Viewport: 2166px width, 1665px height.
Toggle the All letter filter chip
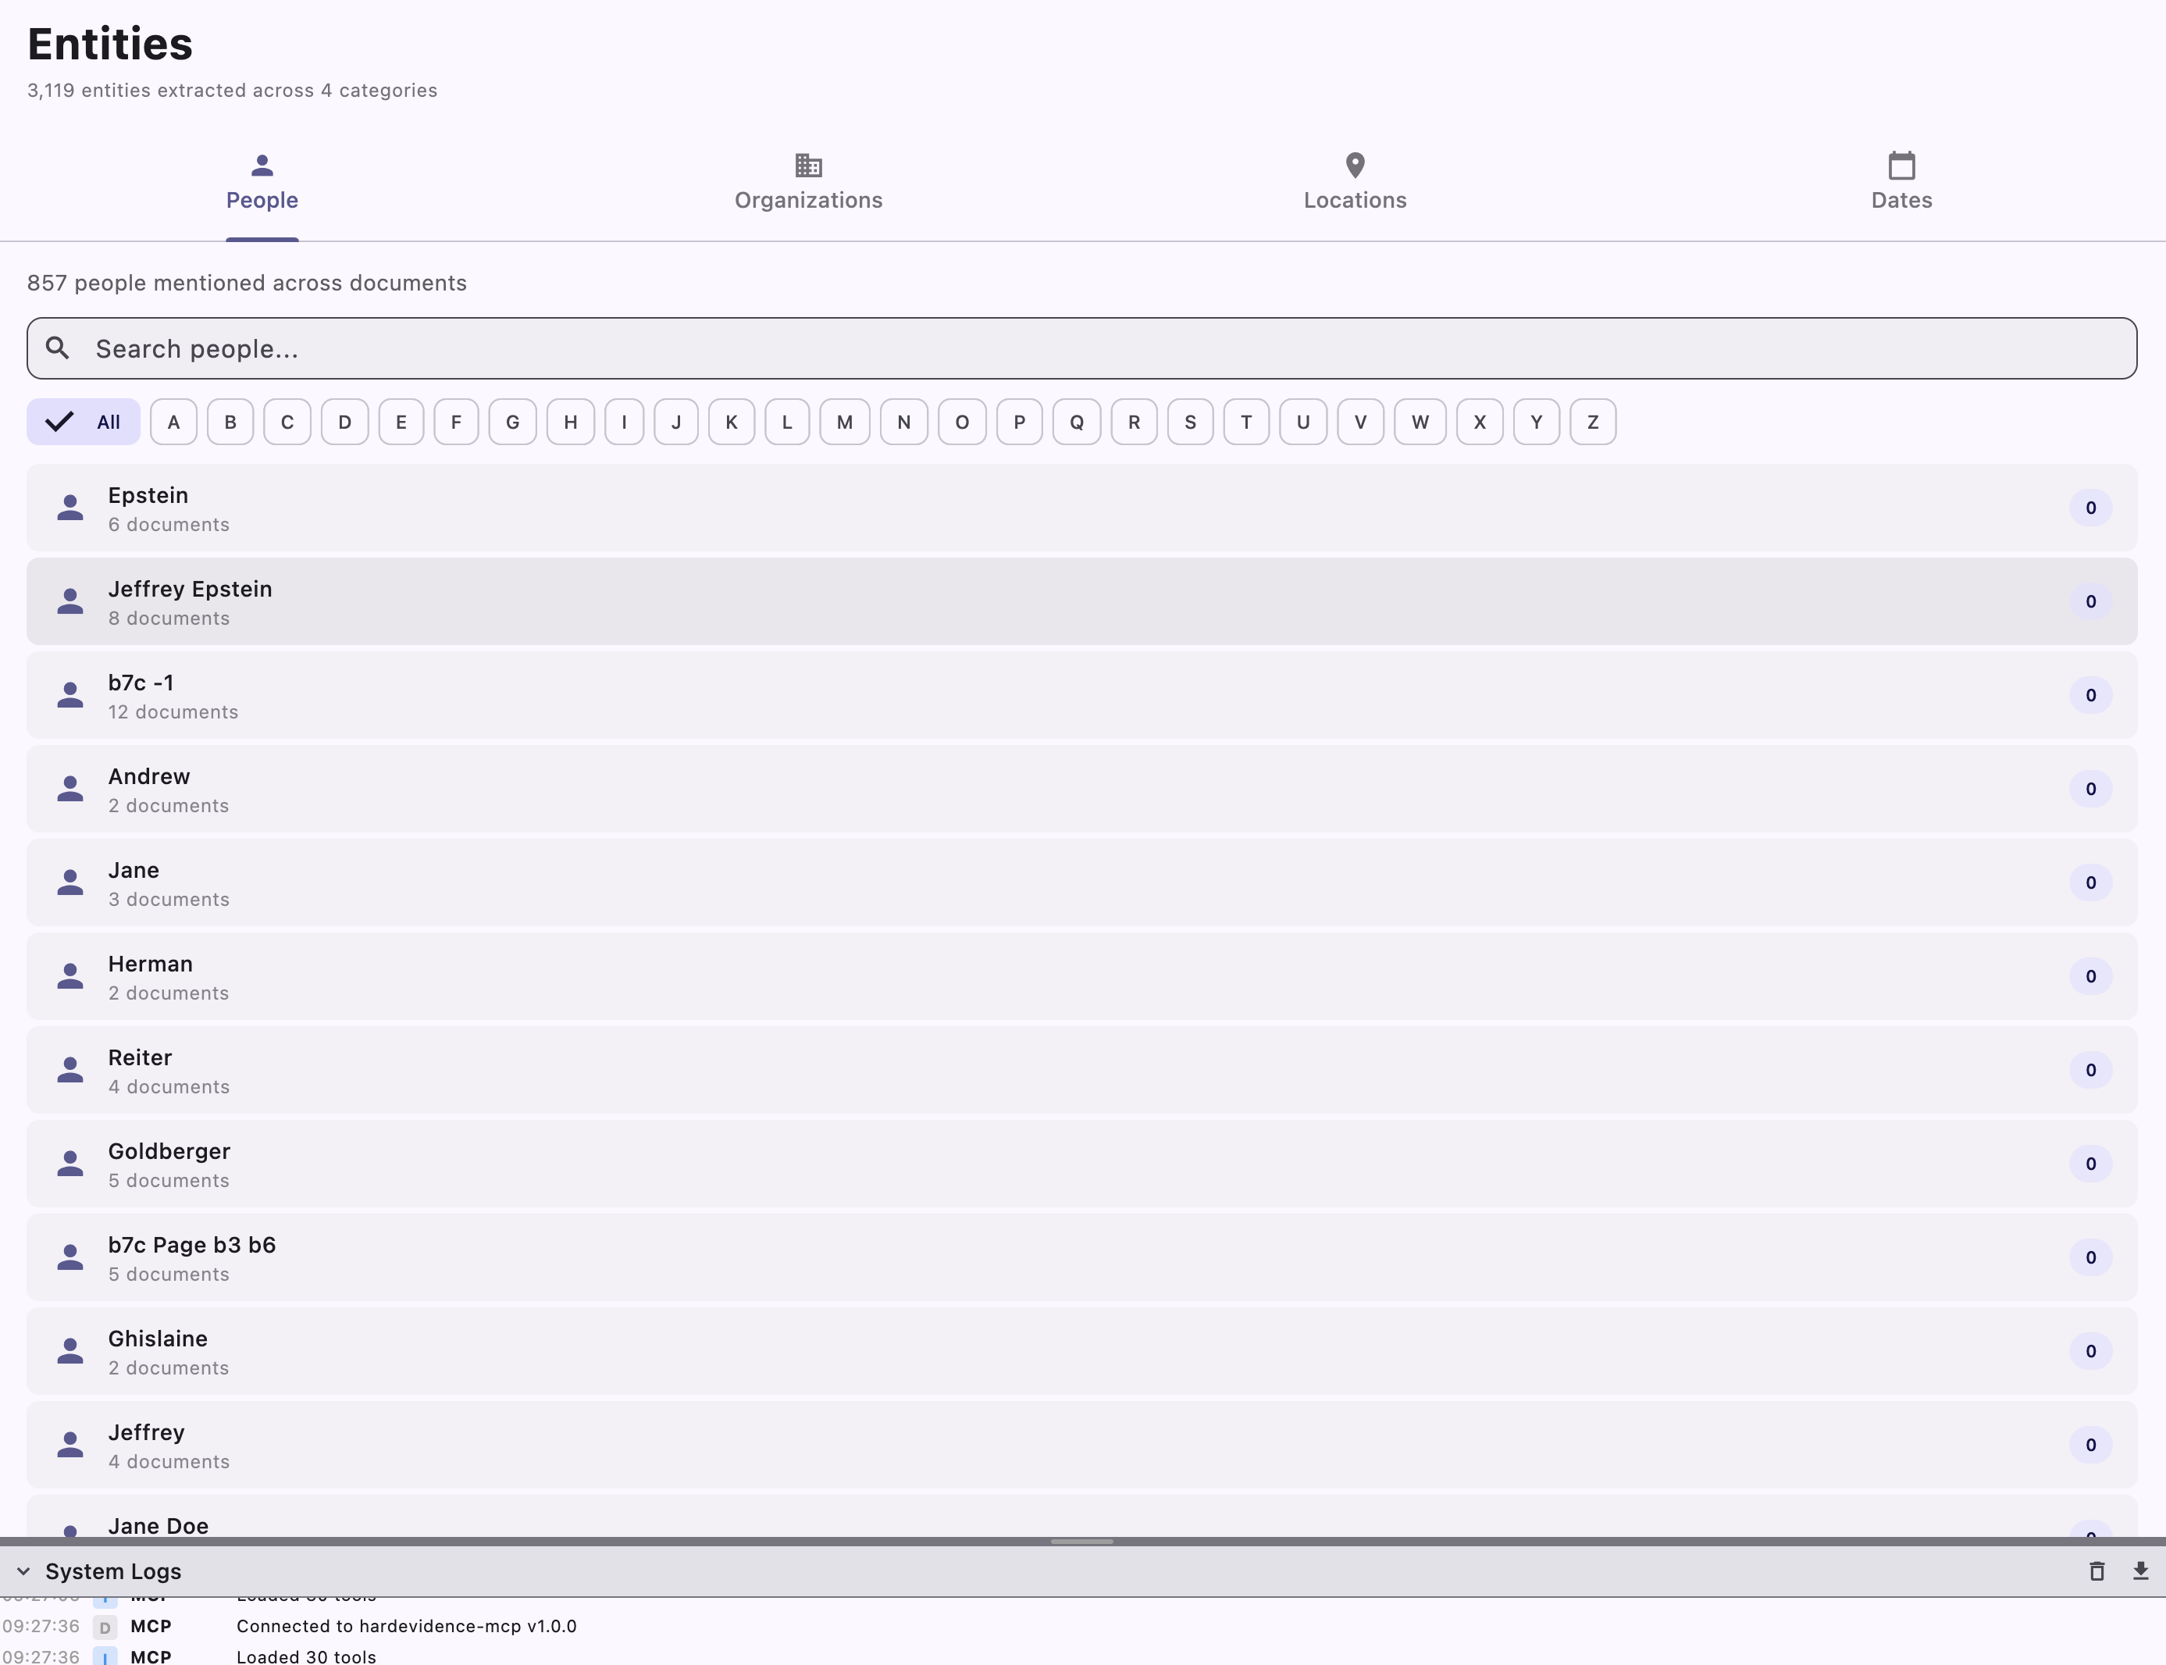tap(84, 422)
